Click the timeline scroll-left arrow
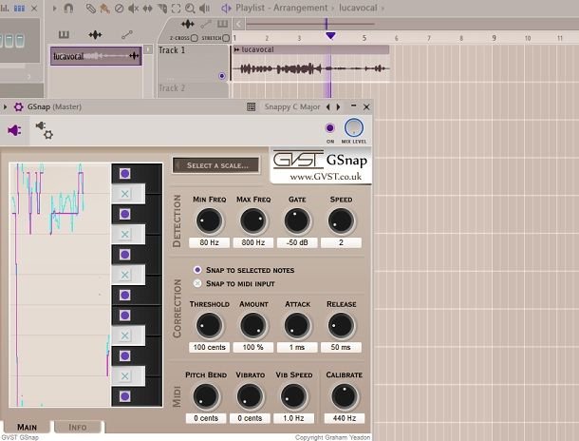The height and width of the screenshot is (441, 579). (x=239, y=25)
